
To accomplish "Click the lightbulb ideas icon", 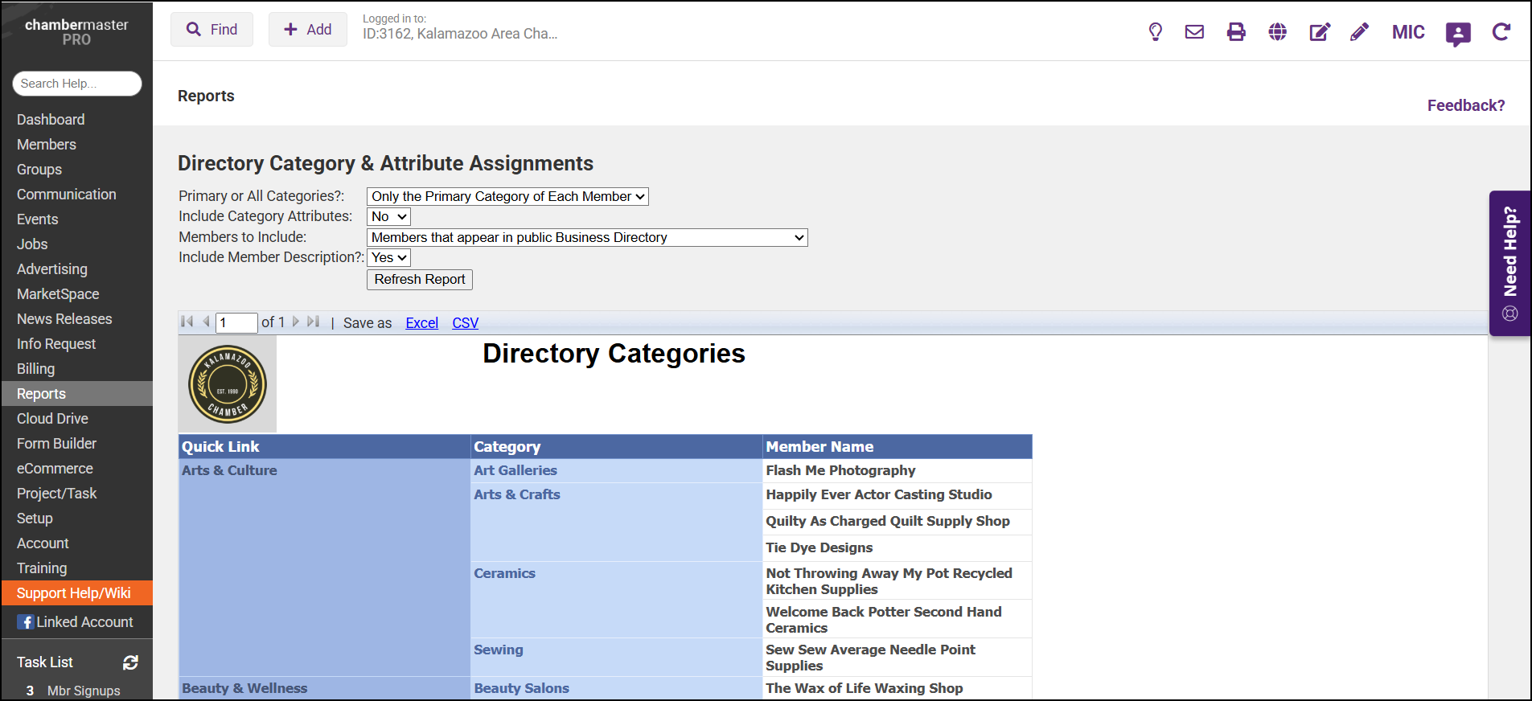I will pyautogui.click(x=1155, y=32).
